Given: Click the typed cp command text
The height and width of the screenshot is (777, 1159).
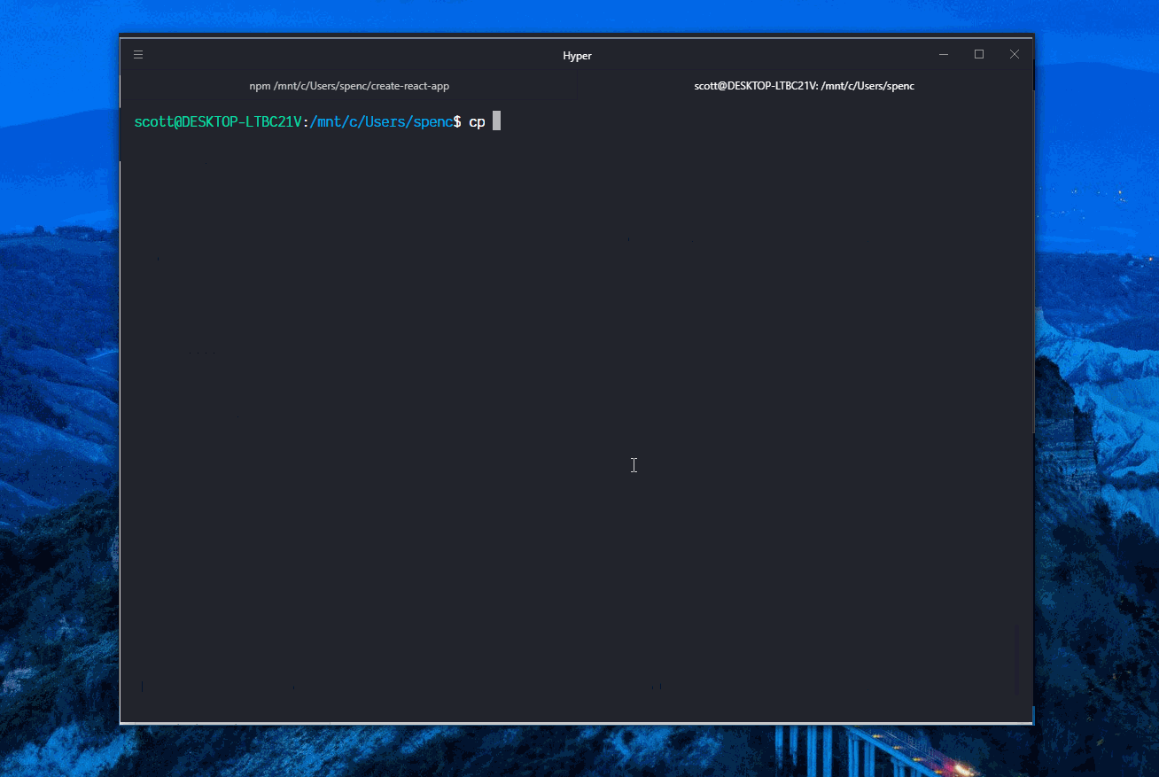Looking at the screenshot, I should (477, 121).
